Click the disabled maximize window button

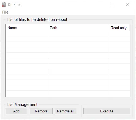coord(112,4)
